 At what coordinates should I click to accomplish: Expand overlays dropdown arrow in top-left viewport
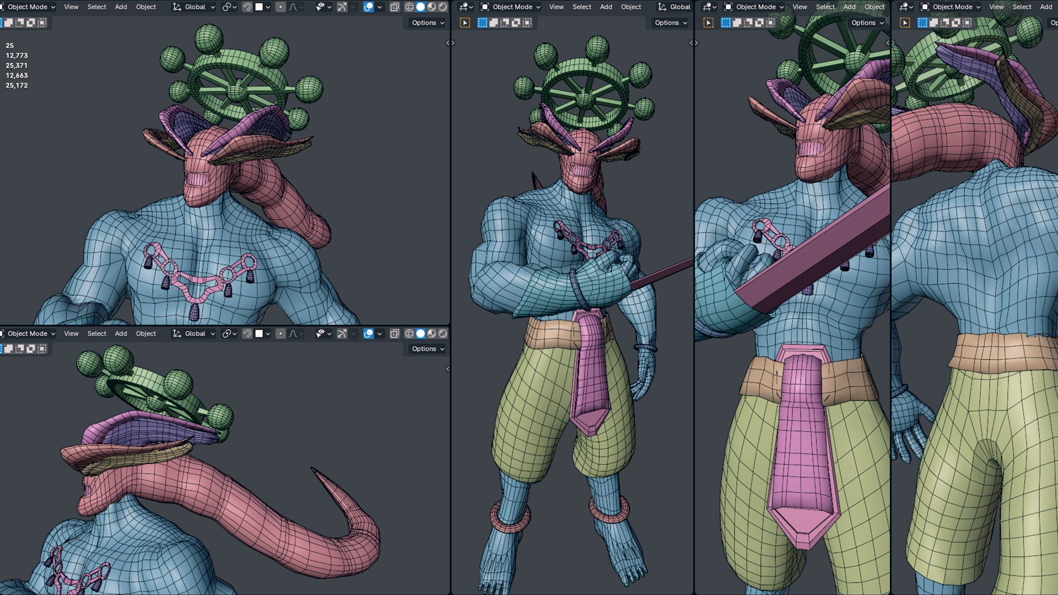click(380, 7)
